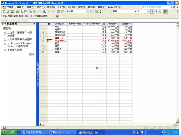Click the 开始 Start button on taskbar
181x135 pixels.
(x=9, y=132)
